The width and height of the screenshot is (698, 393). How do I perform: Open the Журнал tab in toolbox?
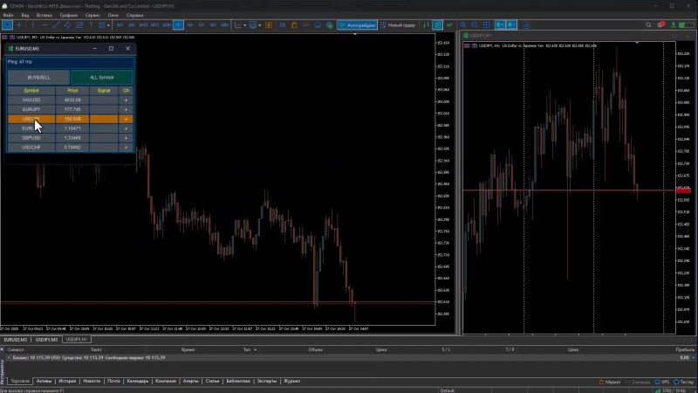tap(291, 381)
